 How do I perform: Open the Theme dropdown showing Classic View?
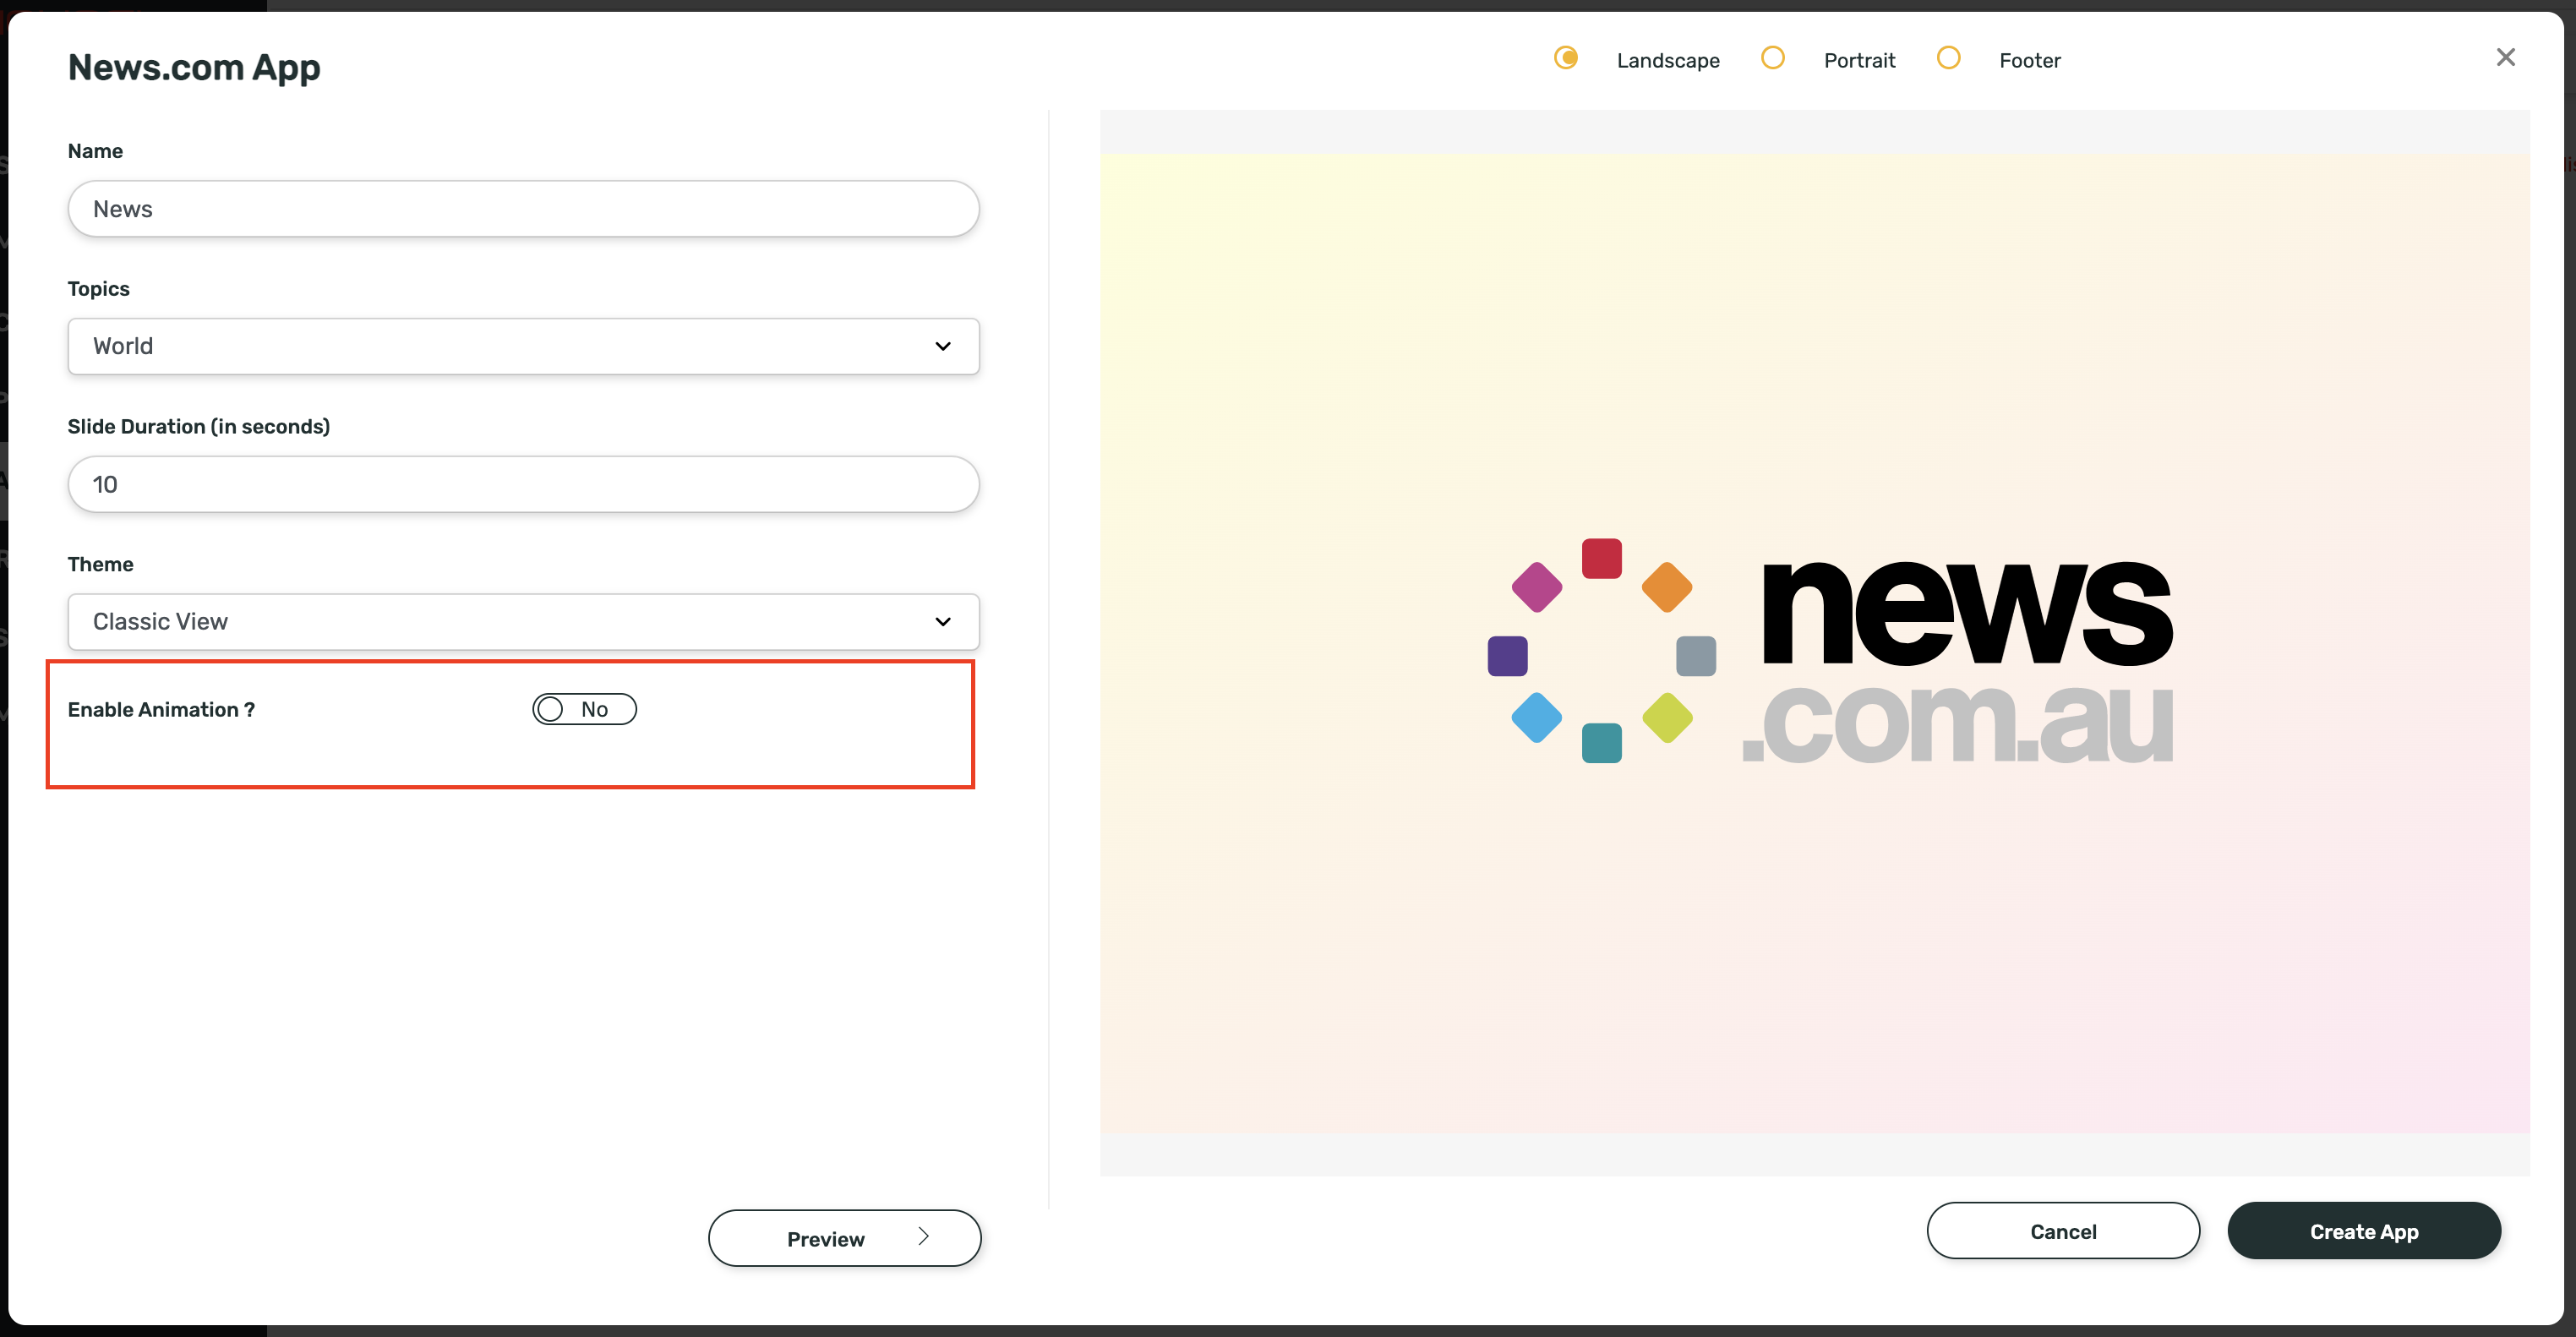(523, 621)
